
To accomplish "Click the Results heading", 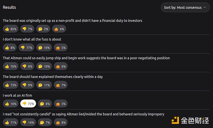I will point(9,7).
